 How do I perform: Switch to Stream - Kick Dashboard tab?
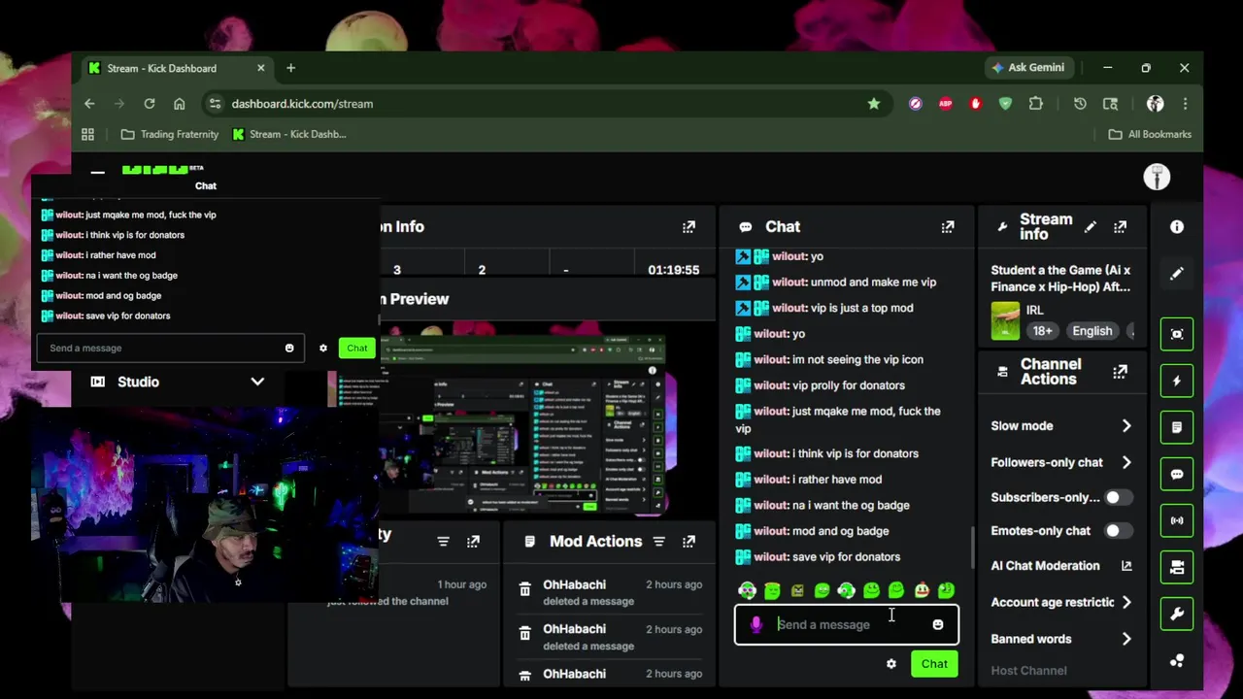point(177,69)
